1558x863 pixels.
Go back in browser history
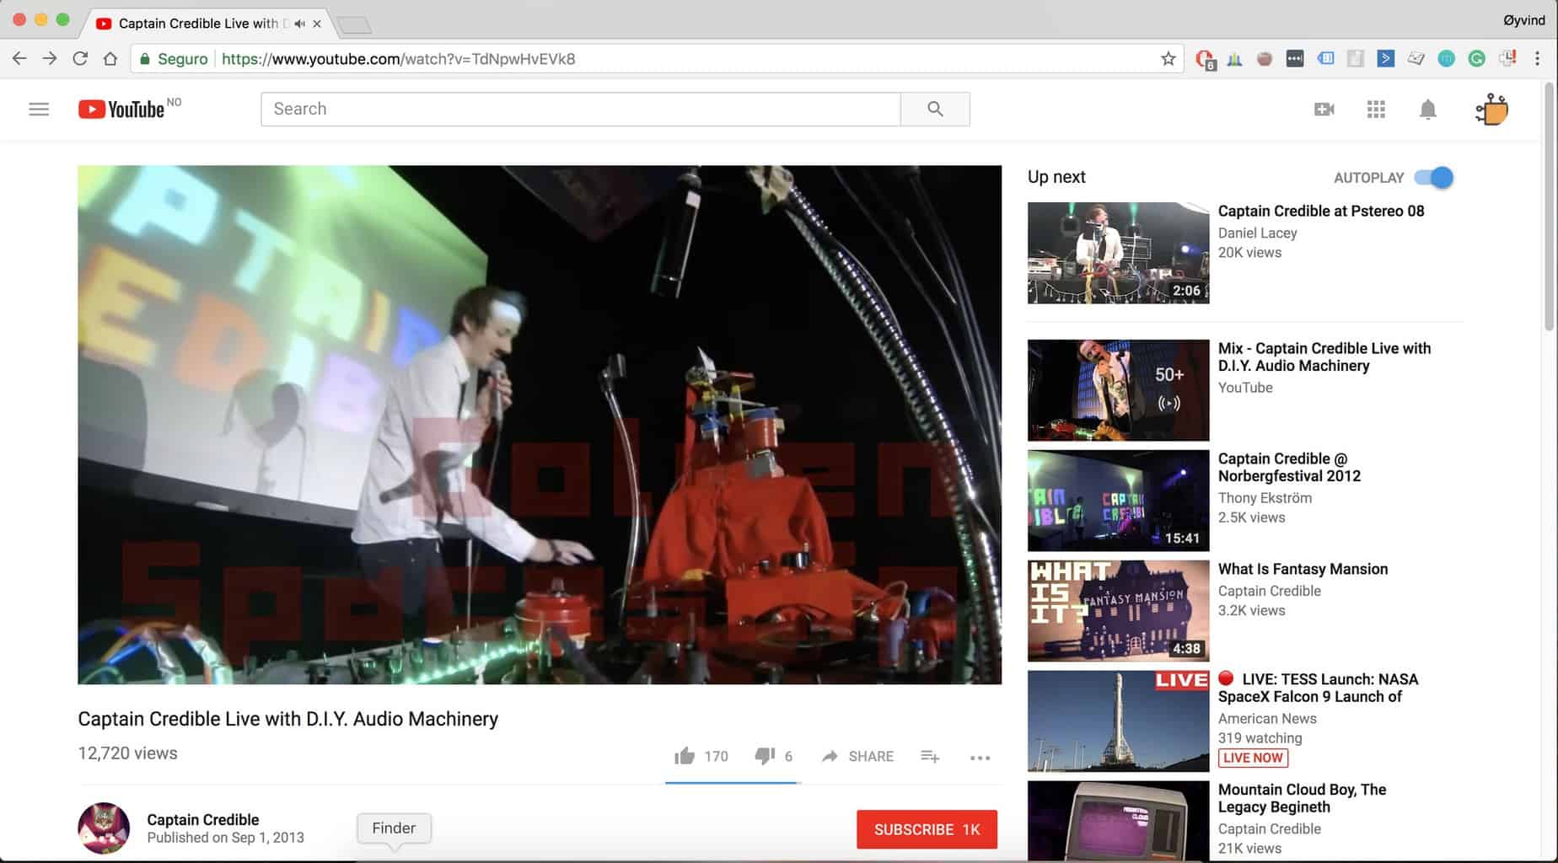(19, 59)
